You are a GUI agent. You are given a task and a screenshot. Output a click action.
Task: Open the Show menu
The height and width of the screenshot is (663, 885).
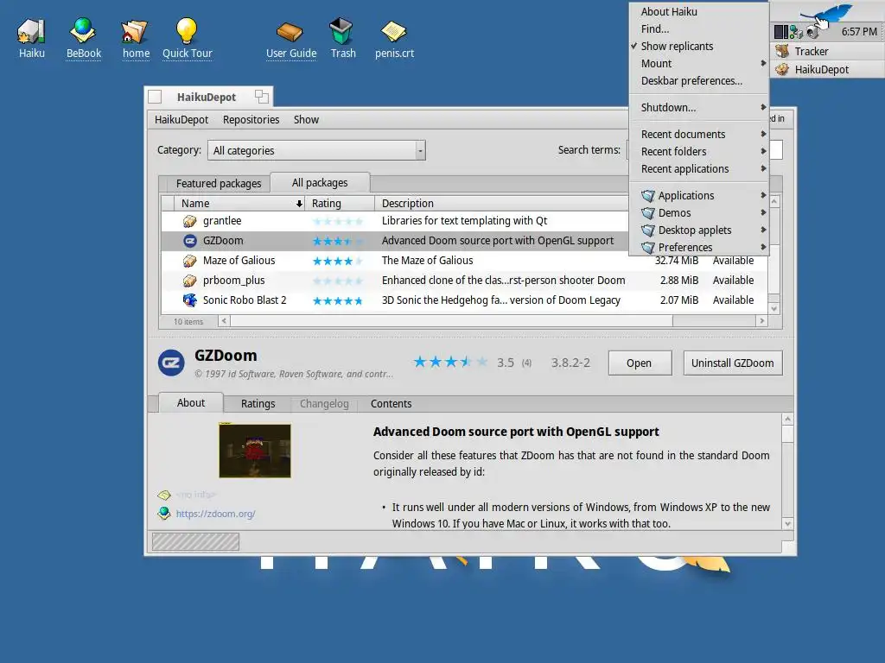306,119
